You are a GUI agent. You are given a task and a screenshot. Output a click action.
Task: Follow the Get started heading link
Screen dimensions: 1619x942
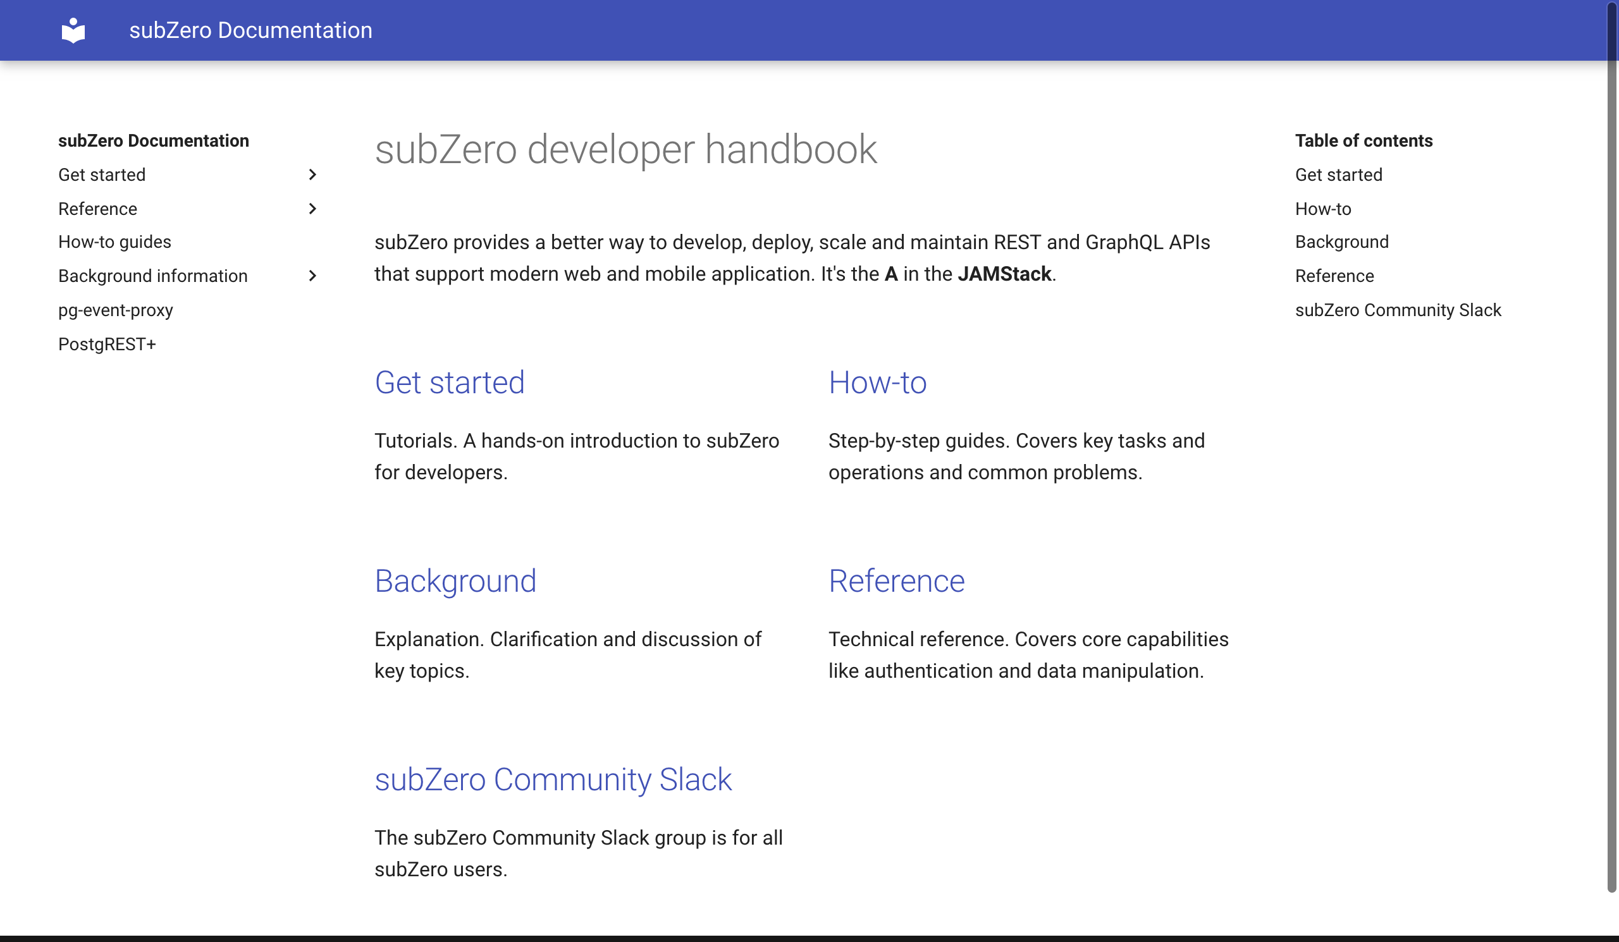click(450, 382)
